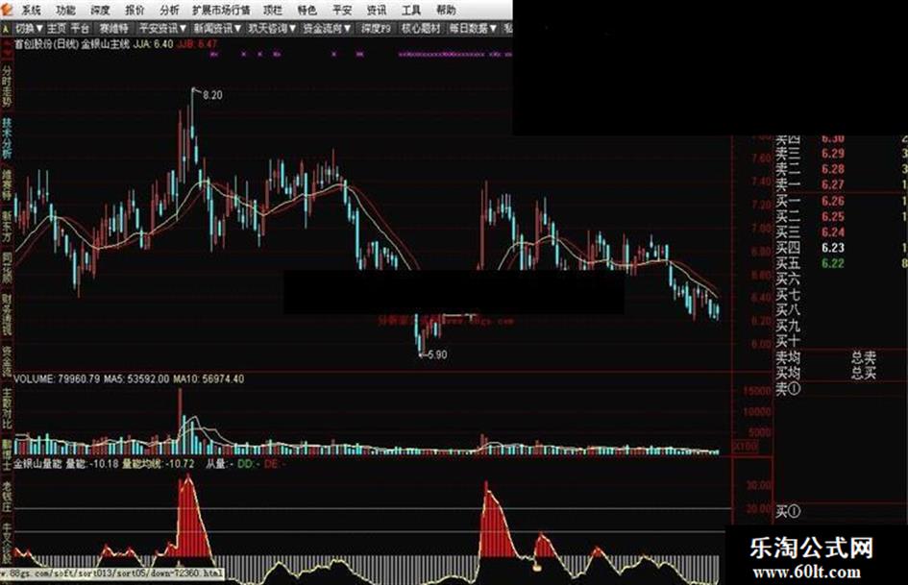Click the 金银山量能 indicator label

(x=38, y=464)
